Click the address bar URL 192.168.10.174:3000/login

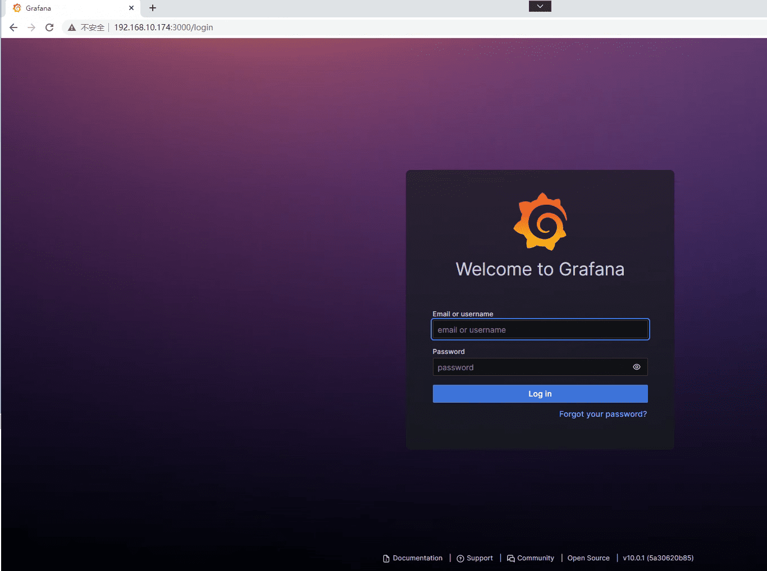(x=163, y=27)
